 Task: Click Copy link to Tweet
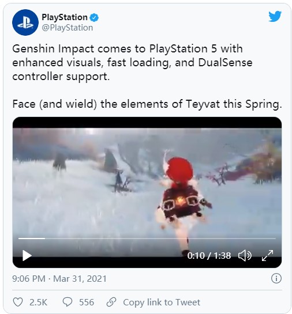tap(162, 302)
